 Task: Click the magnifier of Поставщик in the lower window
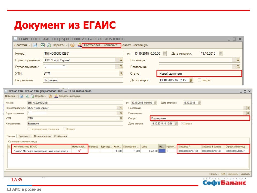(x=248, y=108)
